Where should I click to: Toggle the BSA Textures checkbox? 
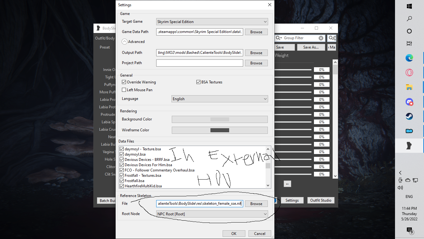coord(198,82)
